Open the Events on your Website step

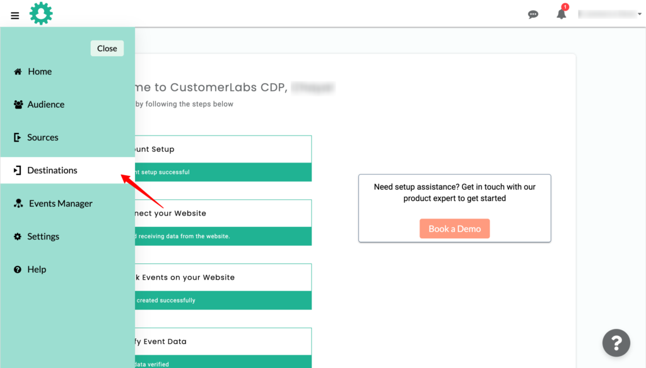coord(223,287)
